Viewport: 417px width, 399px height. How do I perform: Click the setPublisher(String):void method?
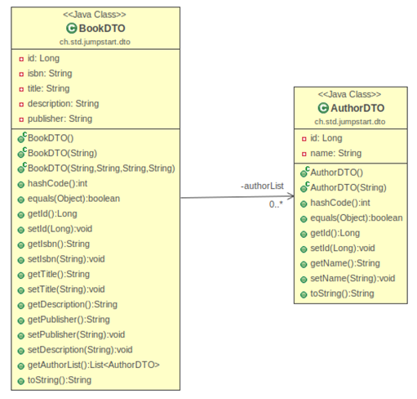coord(76,334)
